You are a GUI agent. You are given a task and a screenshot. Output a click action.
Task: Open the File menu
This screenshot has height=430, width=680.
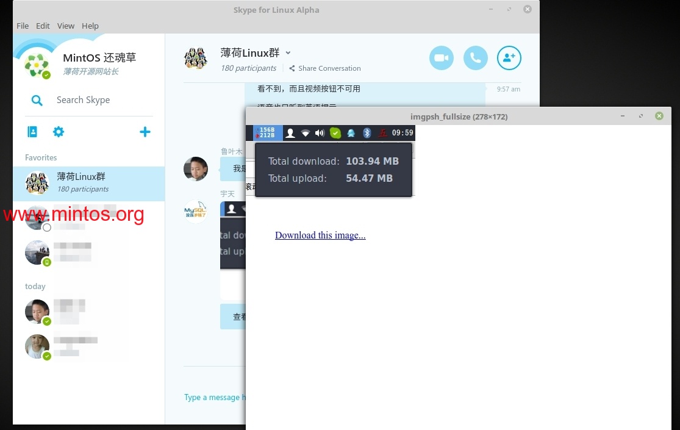click(x=23, y=26)
